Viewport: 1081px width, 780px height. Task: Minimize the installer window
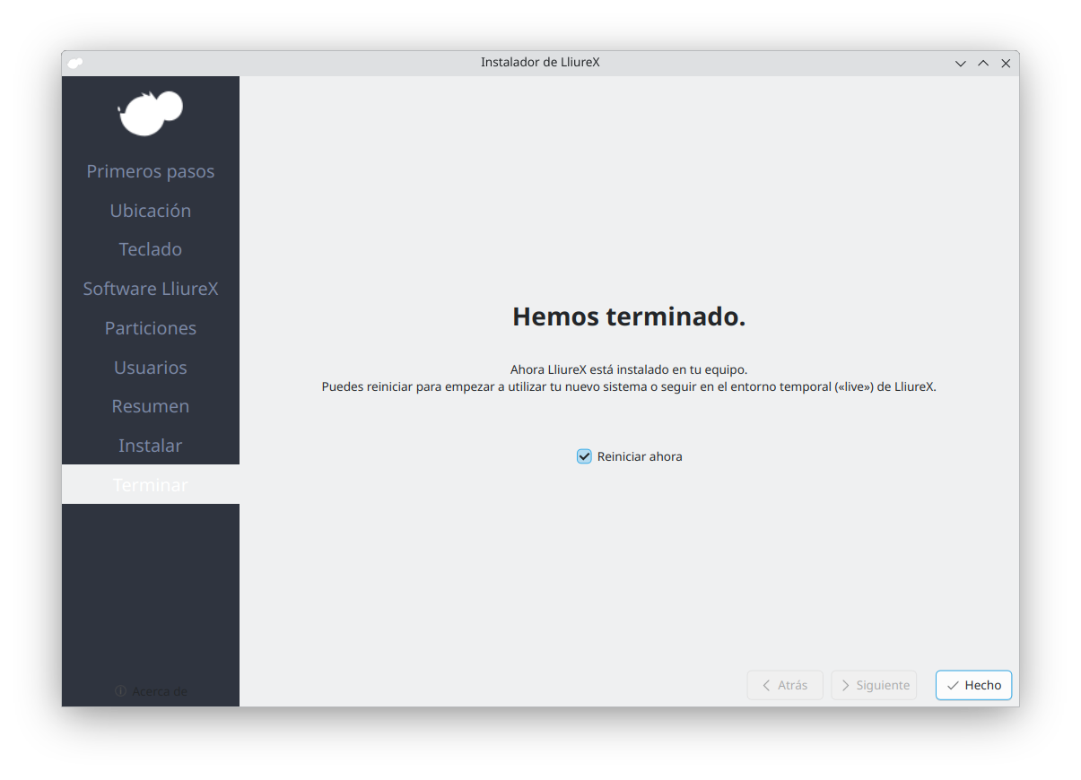click(x=960, y=64)
